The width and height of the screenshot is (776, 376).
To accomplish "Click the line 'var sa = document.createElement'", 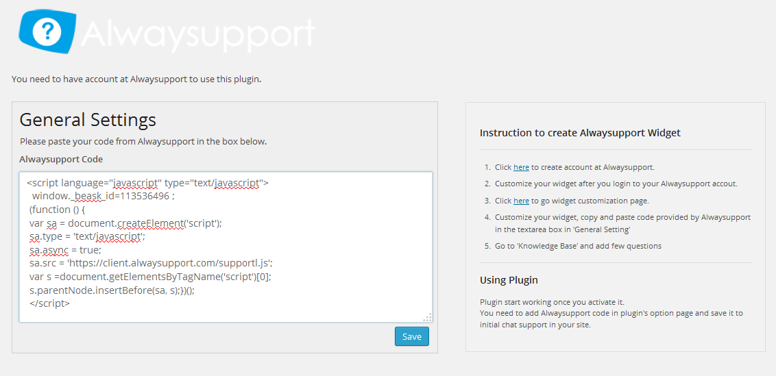I will tap(125, 223).
